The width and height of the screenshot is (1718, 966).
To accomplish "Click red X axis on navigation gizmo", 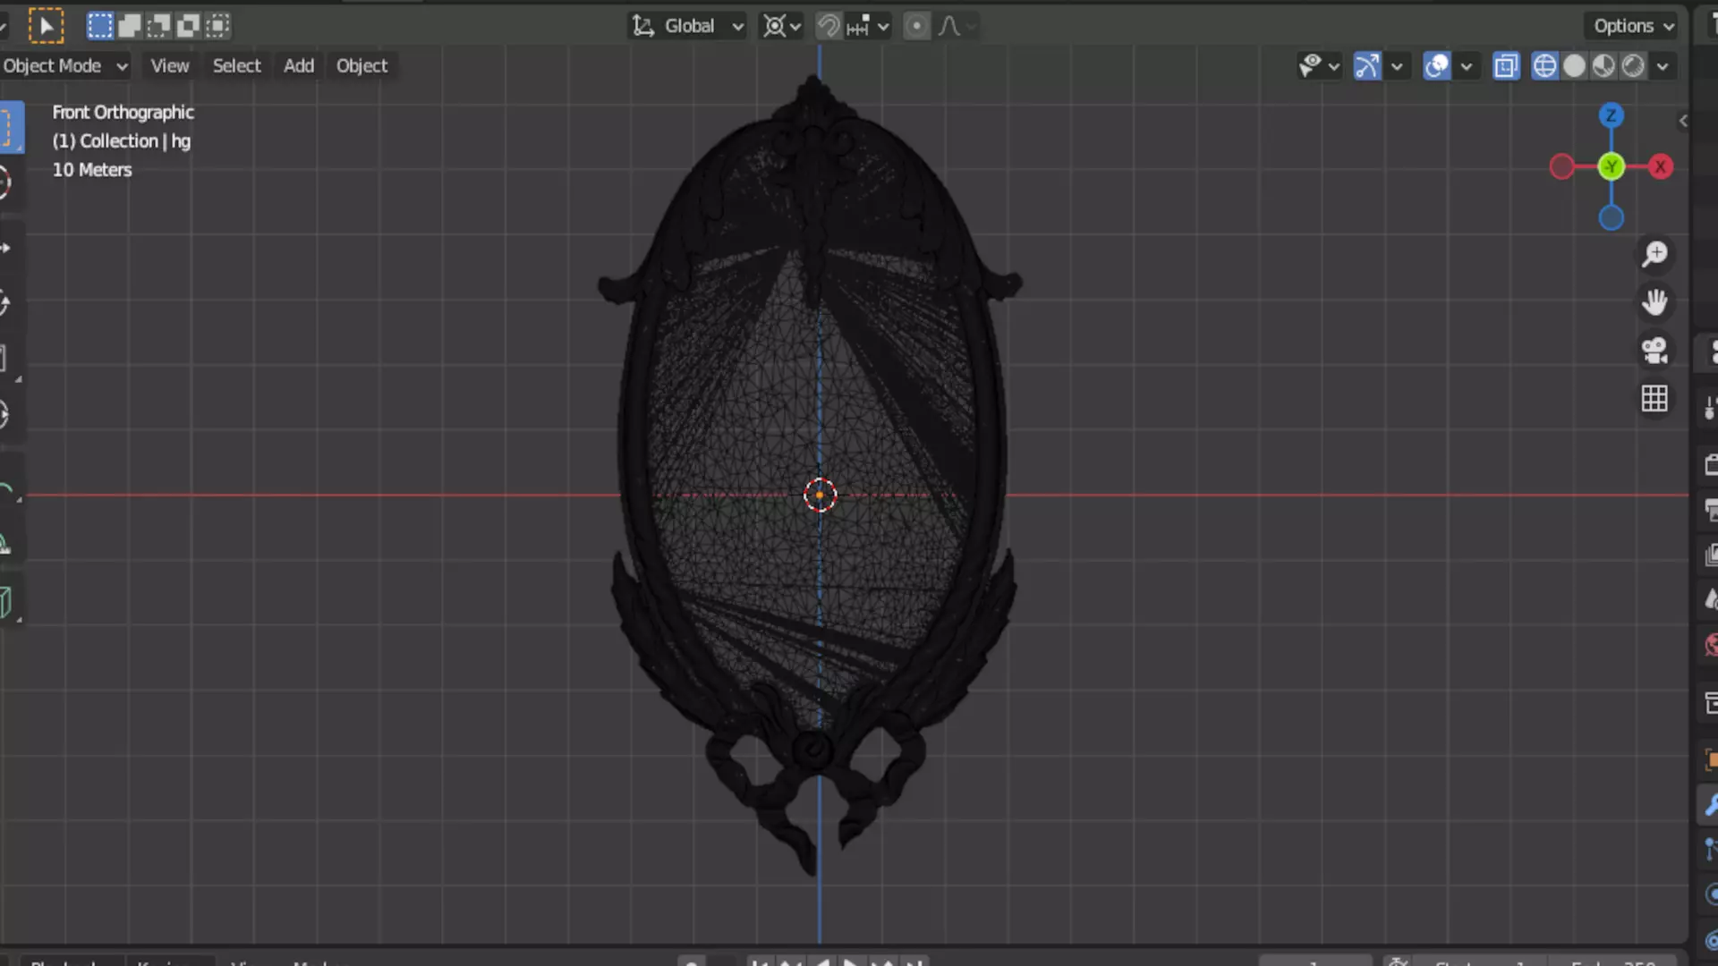I will click(1661, 167).
